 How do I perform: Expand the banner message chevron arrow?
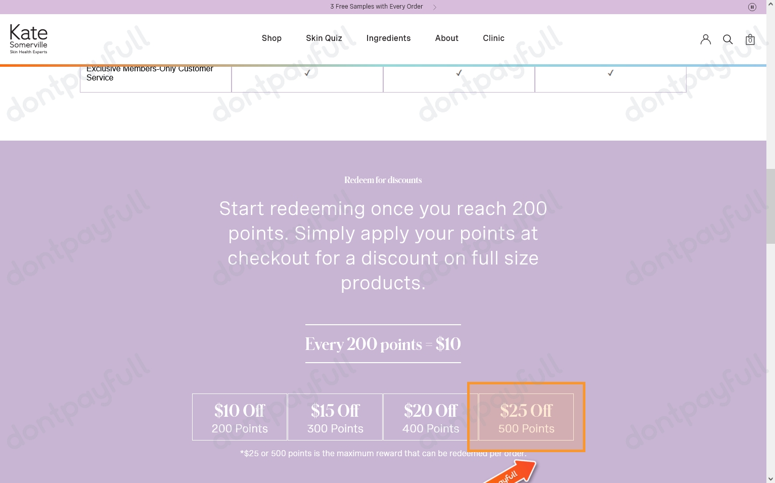pos(434,7)
